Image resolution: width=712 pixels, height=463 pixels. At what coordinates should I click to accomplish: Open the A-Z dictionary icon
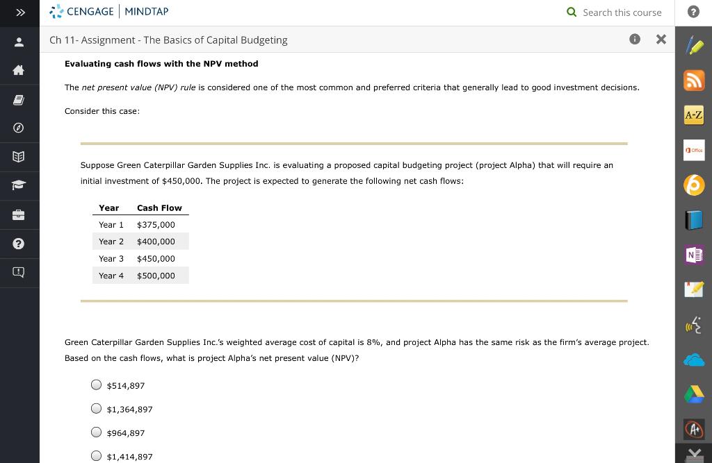point(694,115)
